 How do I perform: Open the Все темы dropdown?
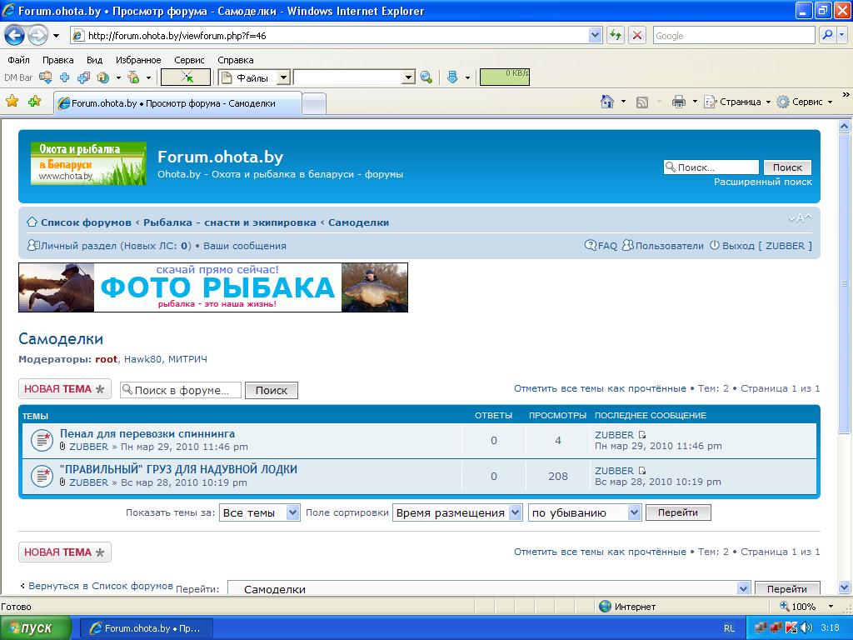(x=292, y=512)
